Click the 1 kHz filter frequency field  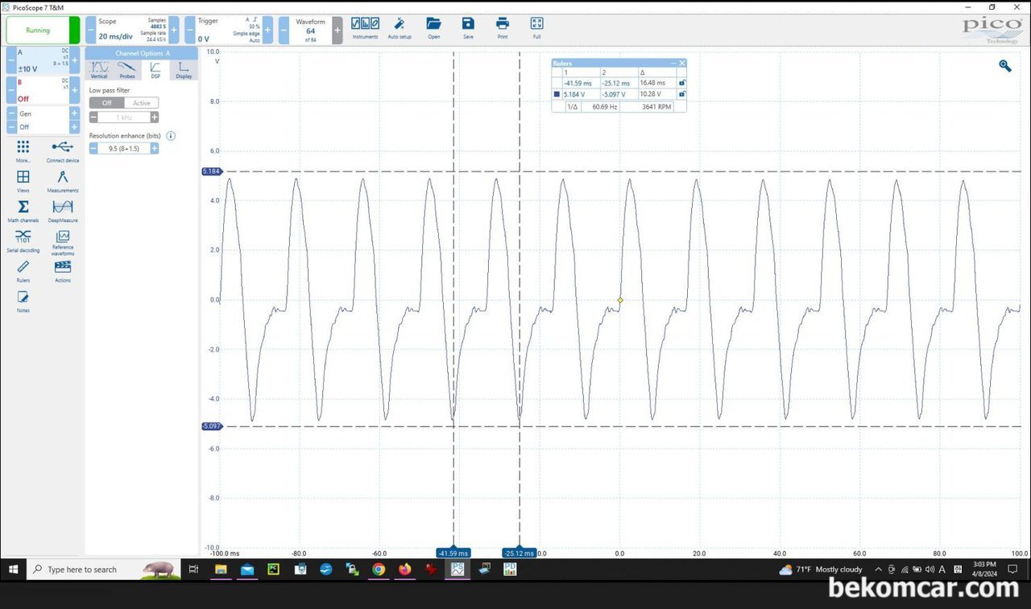(x=124, y=117)
